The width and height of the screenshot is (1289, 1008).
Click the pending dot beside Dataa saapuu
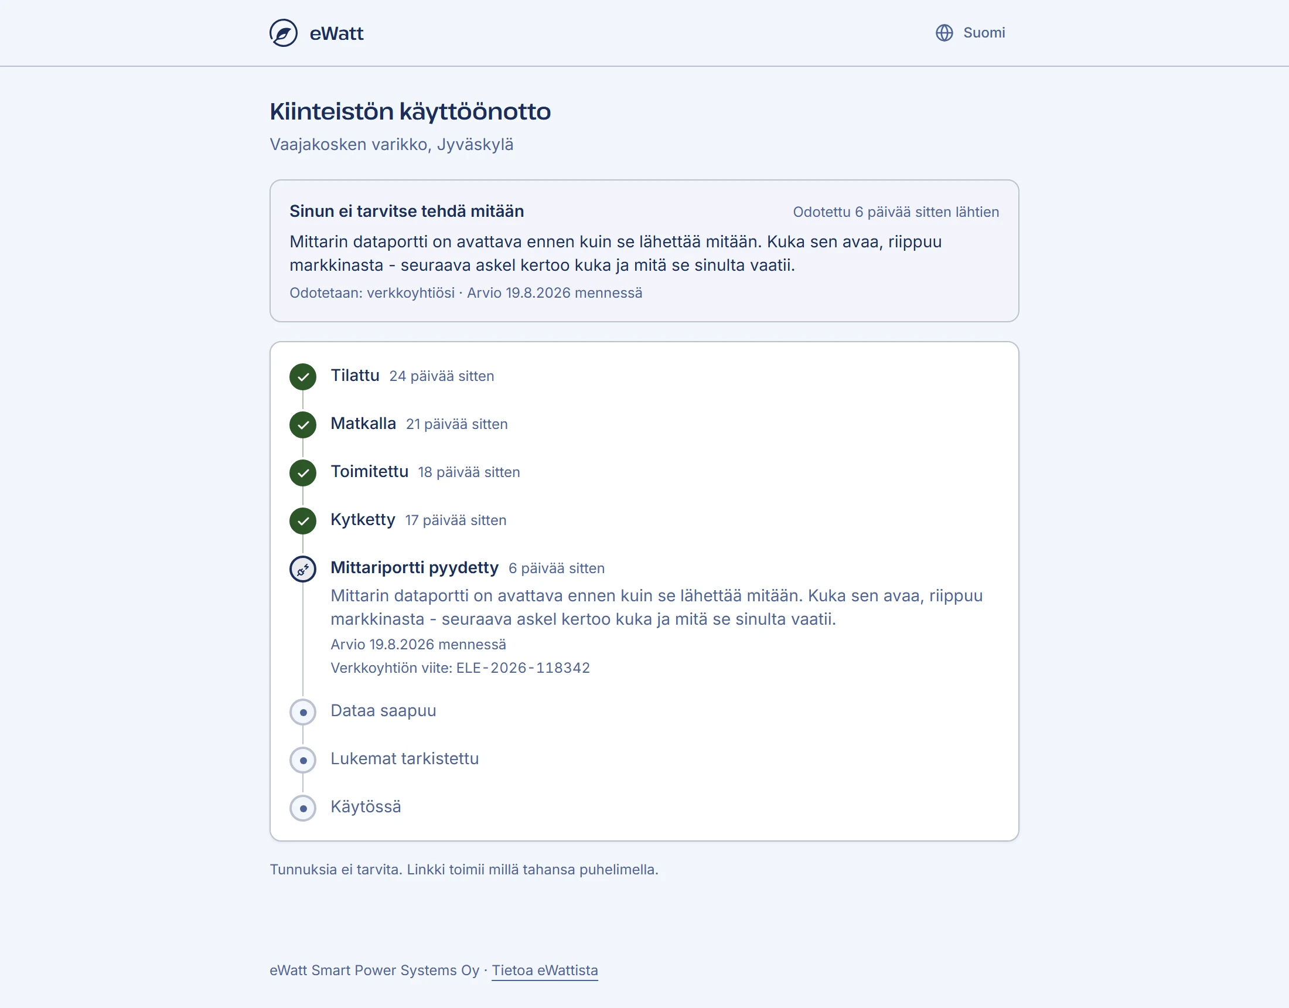point(303,712)
